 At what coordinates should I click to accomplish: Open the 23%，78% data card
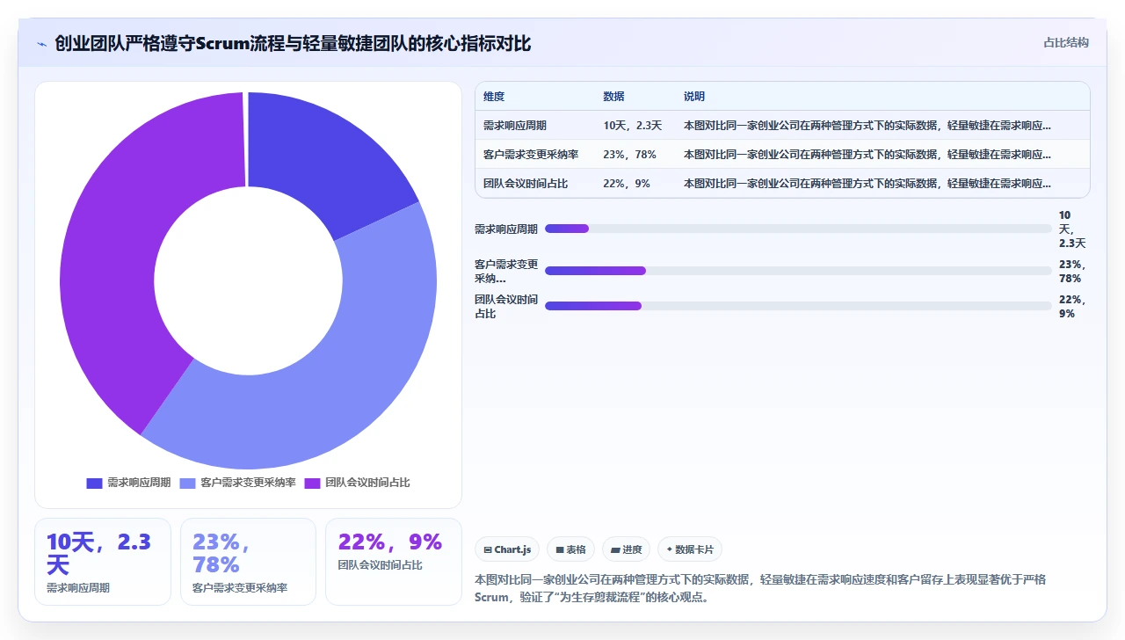248,562
